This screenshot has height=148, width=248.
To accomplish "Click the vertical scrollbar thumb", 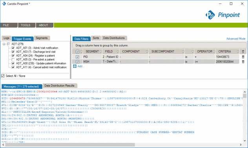I will [244, 96].
